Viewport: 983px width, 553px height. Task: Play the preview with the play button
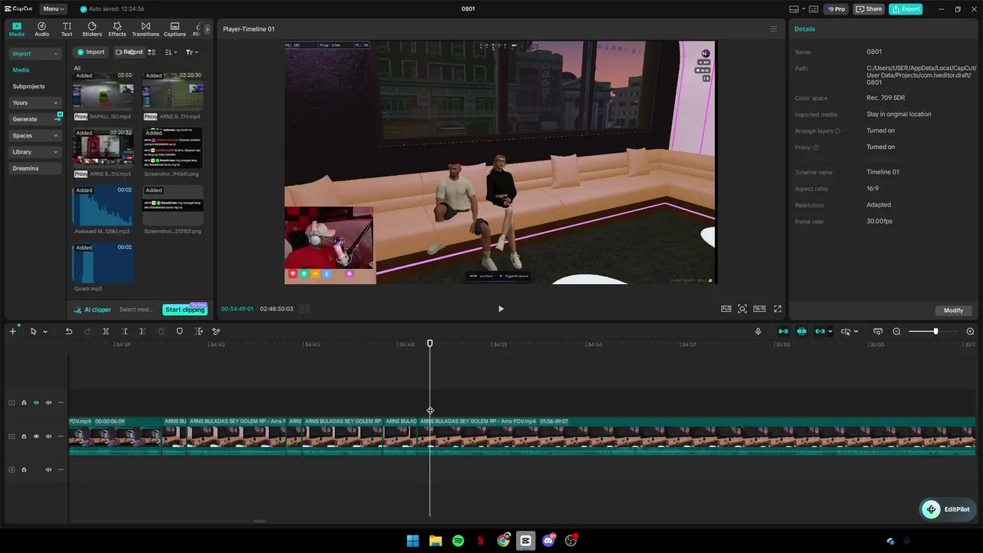501,309
